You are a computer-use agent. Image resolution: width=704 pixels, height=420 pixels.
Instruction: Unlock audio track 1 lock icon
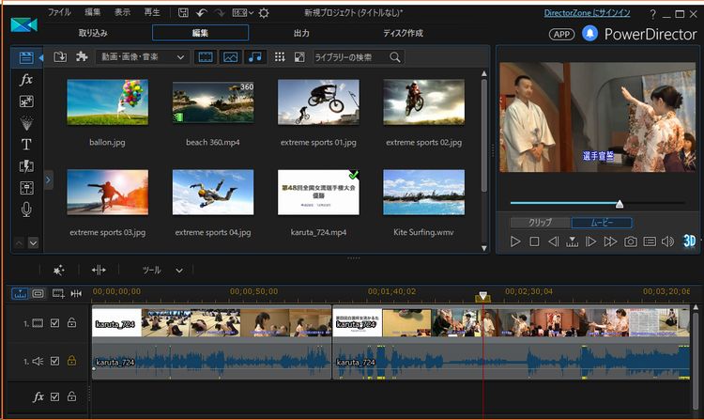71,360
